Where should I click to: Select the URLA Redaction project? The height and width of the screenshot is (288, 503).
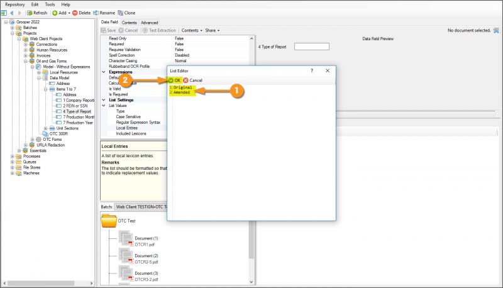[50, 145]
